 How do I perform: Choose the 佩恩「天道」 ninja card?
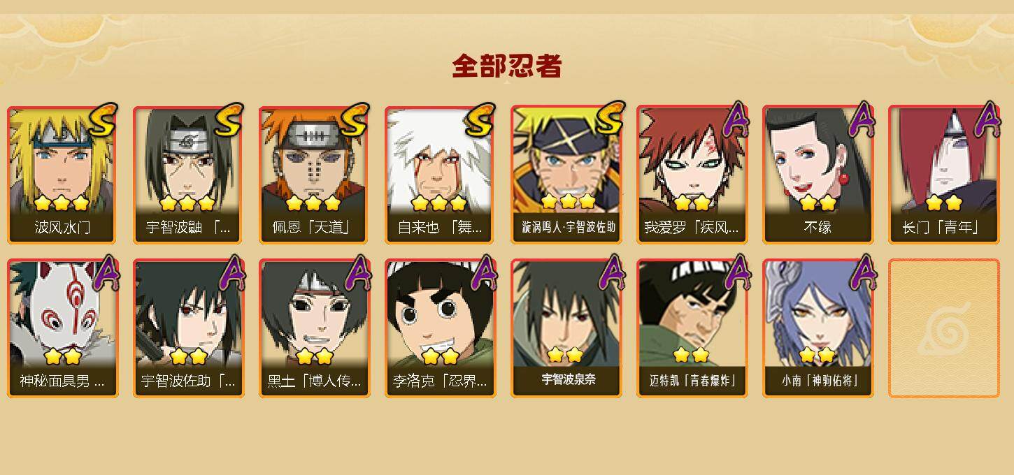[314, 175]
